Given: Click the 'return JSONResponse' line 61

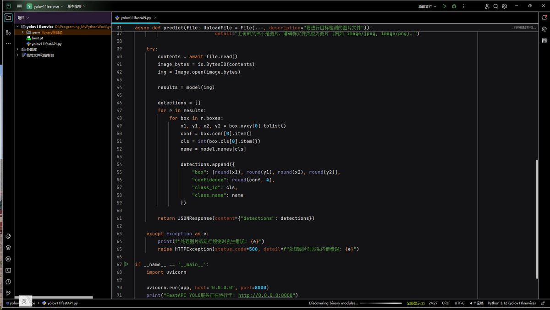Looking at the screenshot, I should click(236, 218).
